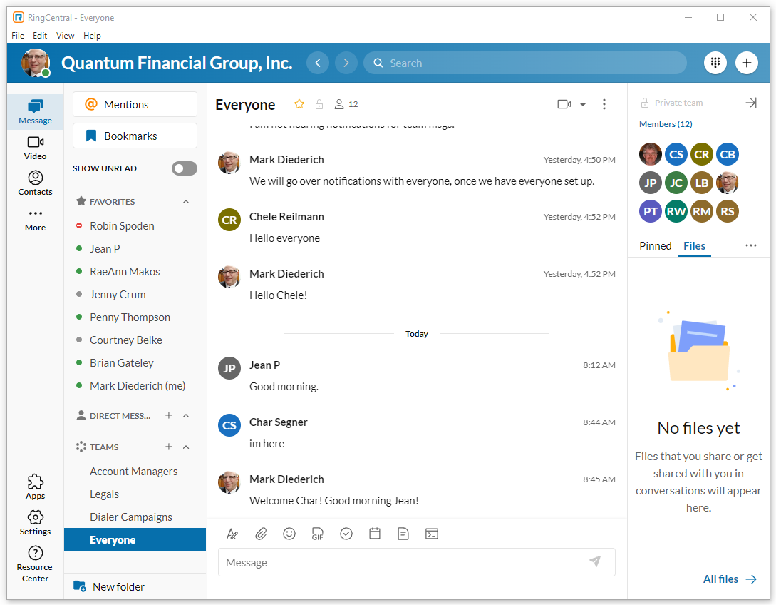Open the Message section in sidebar

[x=35, y=112]
